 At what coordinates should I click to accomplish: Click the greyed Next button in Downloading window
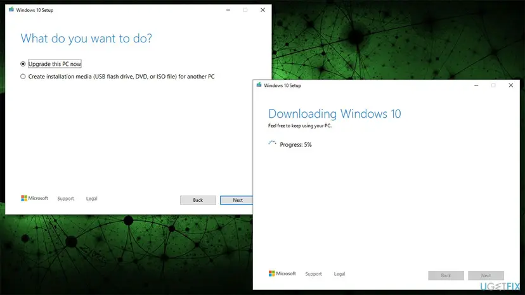(x=486, y=275)
